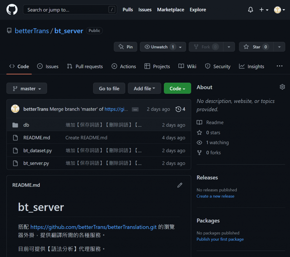
Task: Star the bt_server repository
Action: point(256,47)
